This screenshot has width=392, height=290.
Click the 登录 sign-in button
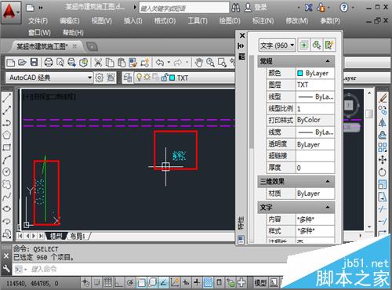[260, 8]
